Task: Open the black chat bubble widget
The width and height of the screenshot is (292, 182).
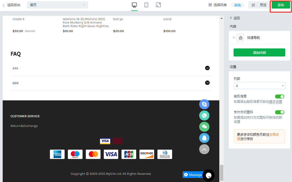Action: tap(209, 175)
